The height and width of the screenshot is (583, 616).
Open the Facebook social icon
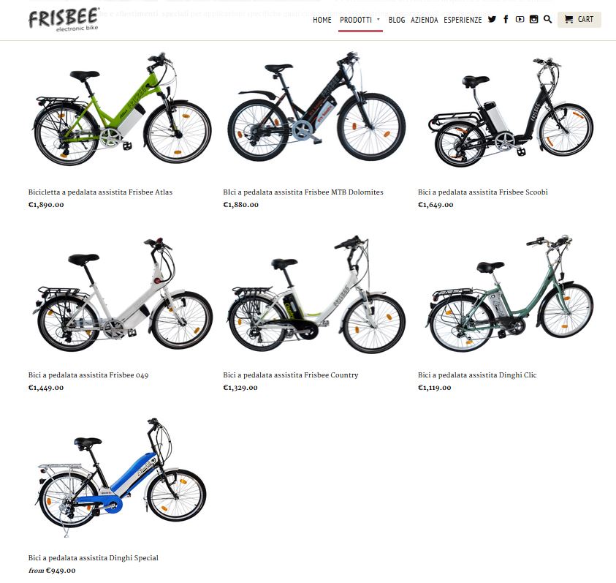tap(506, 19)
